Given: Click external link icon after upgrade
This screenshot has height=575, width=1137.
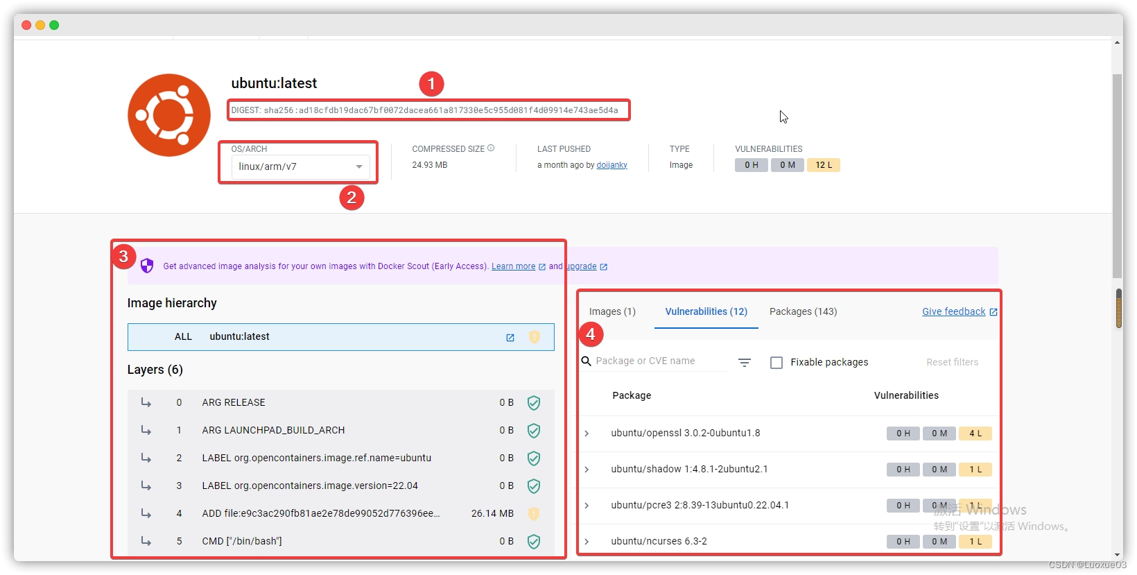Looking at the screenshot, I should [604, 267].
